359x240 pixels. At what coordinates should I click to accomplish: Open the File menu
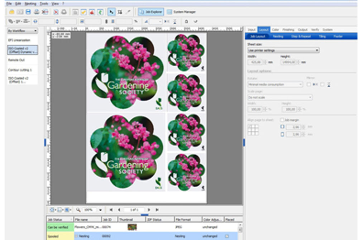click(9, 4)
